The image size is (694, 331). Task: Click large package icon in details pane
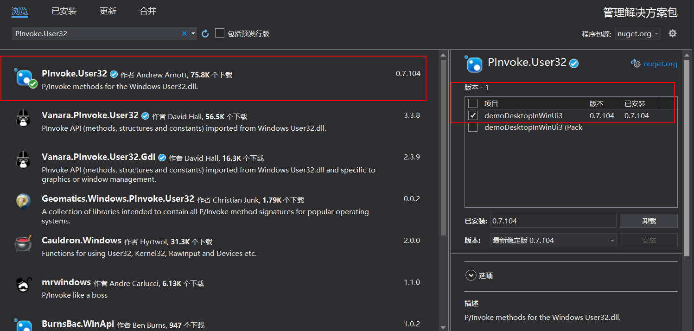coord(474,64)
